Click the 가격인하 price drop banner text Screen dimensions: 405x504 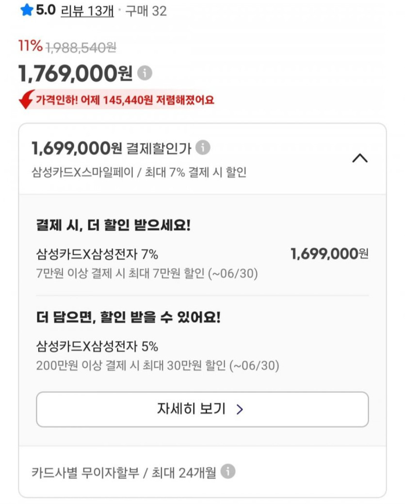(125, 100)
